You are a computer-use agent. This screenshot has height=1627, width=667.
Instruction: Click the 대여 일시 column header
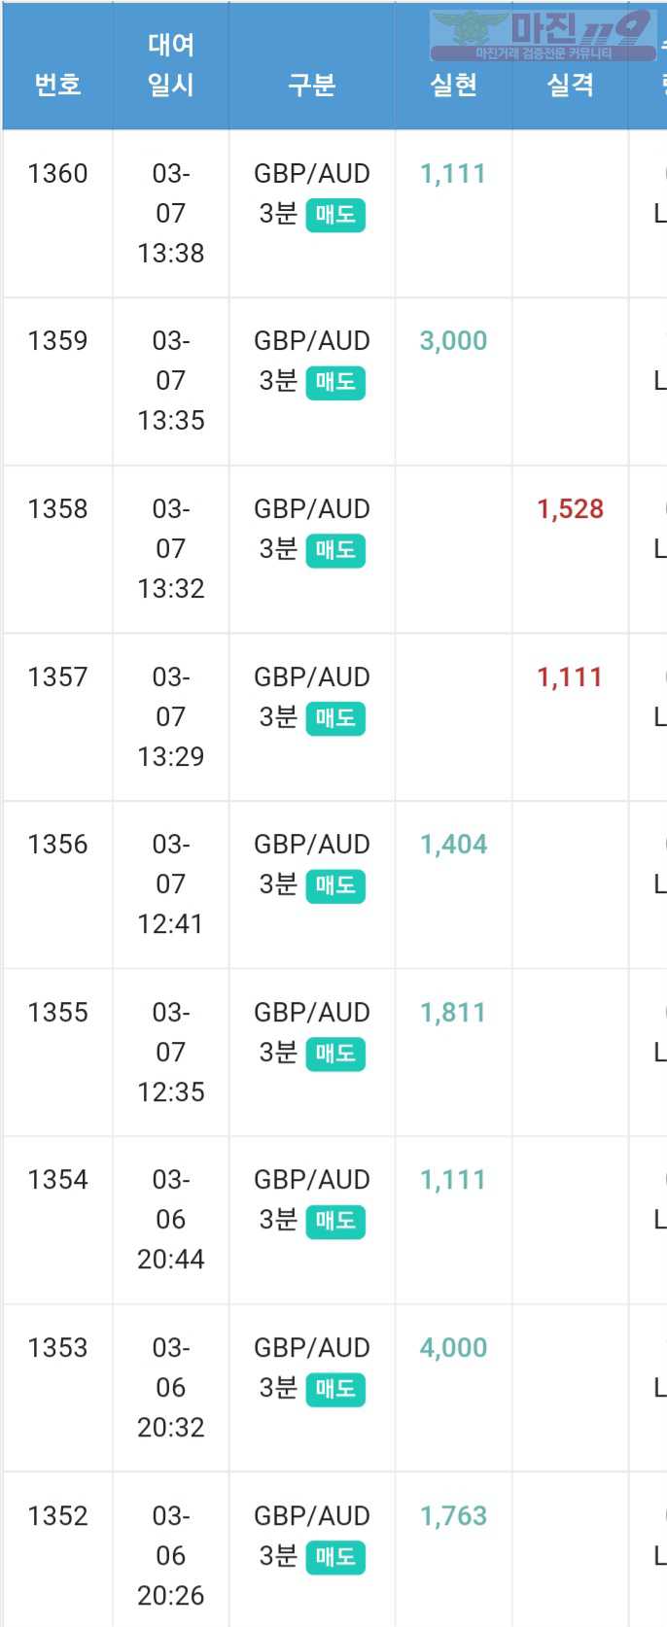171,65
